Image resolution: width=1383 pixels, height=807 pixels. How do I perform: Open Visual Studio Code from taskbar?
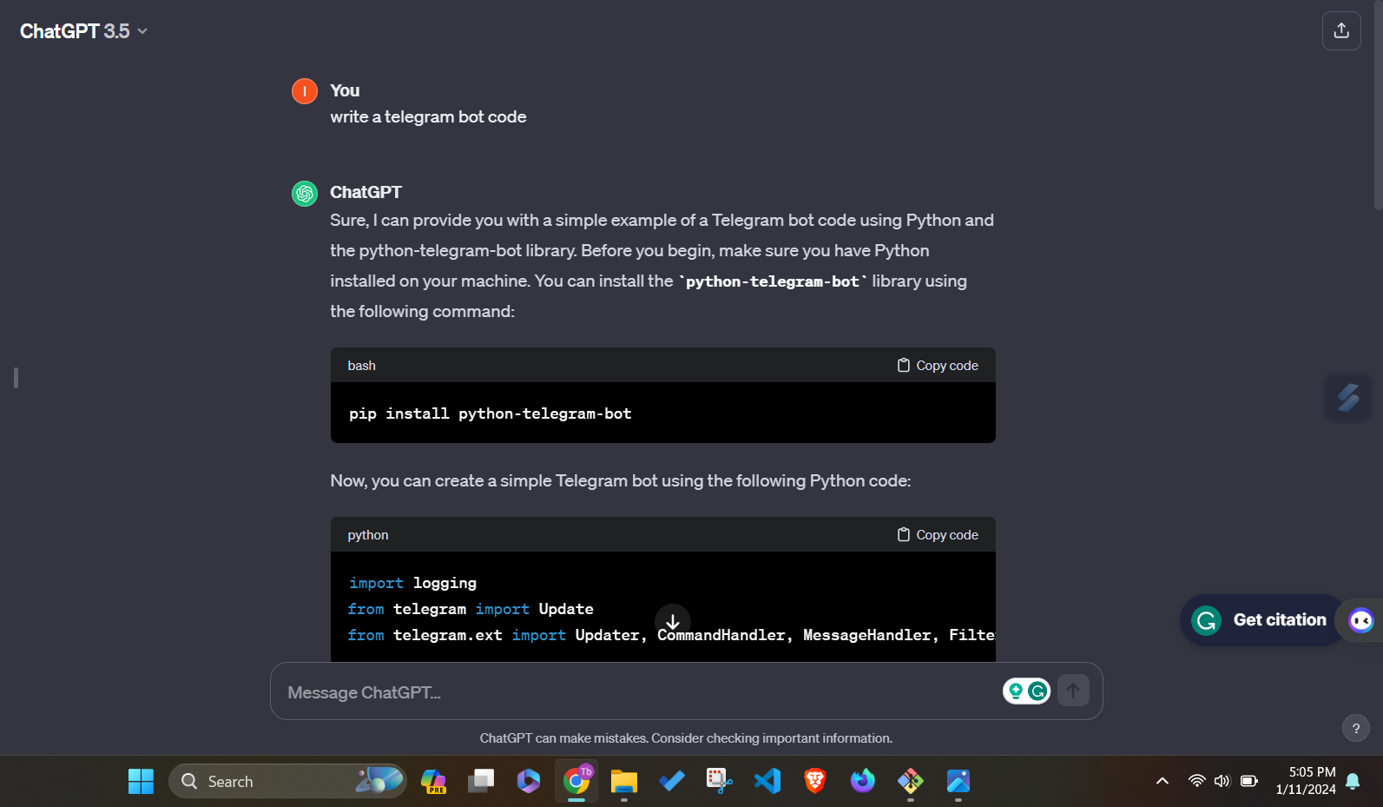point(767,781)
